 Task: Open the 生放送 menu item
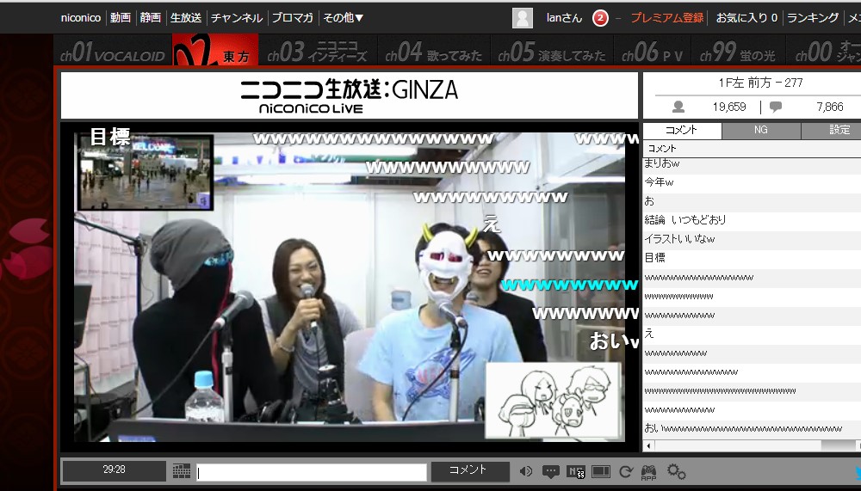(186, 18)
